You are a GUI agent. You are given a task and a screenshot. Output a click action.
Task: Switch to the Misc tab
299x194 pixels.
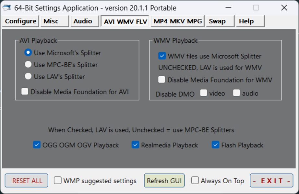point(54,21)
